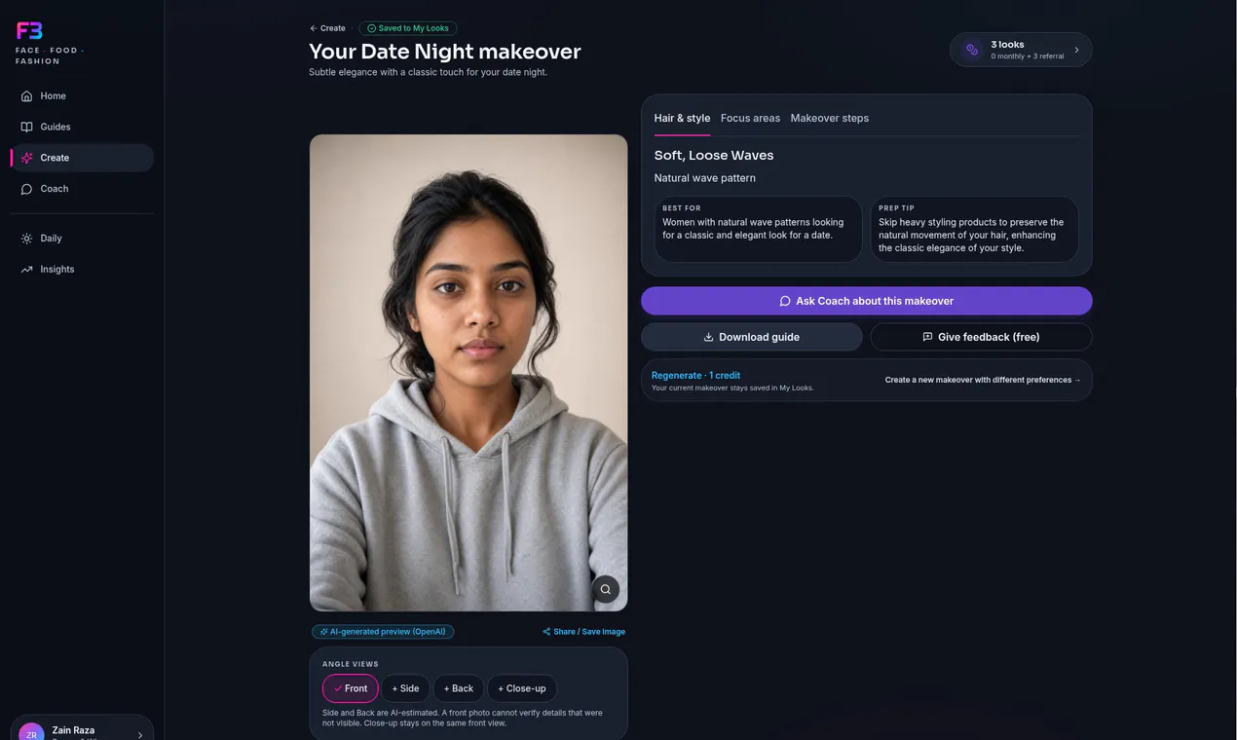Screen dimensions: 1237x740
Task: Add the Back angle view
Action: pos(459,688)
